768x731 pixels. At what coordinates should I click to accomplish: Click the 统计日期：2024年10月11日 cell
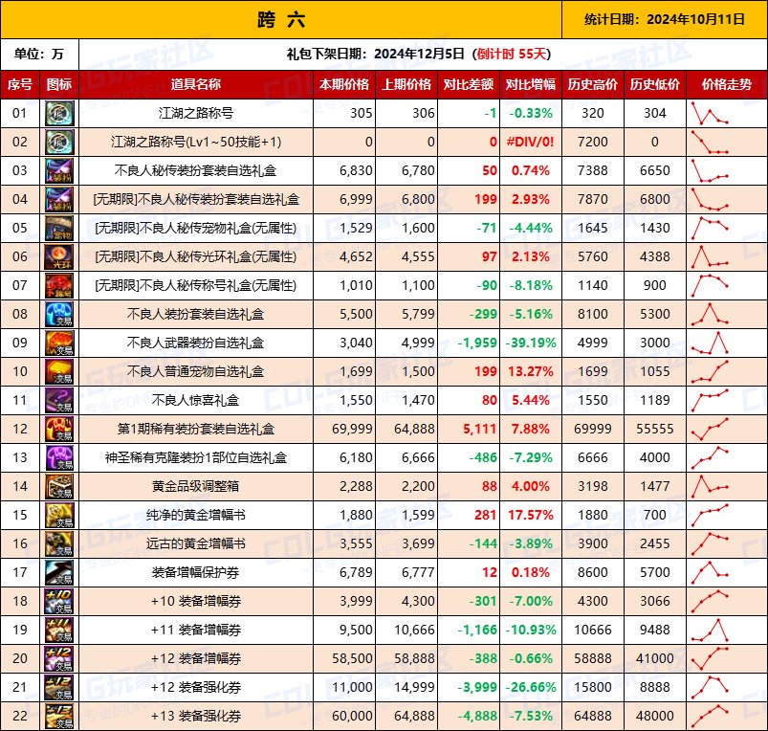tap(665, 19)
